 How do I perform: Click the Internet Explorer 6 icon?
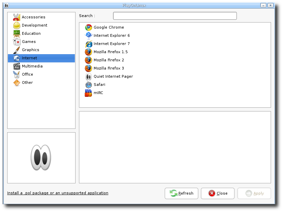(x=89, y=36)
